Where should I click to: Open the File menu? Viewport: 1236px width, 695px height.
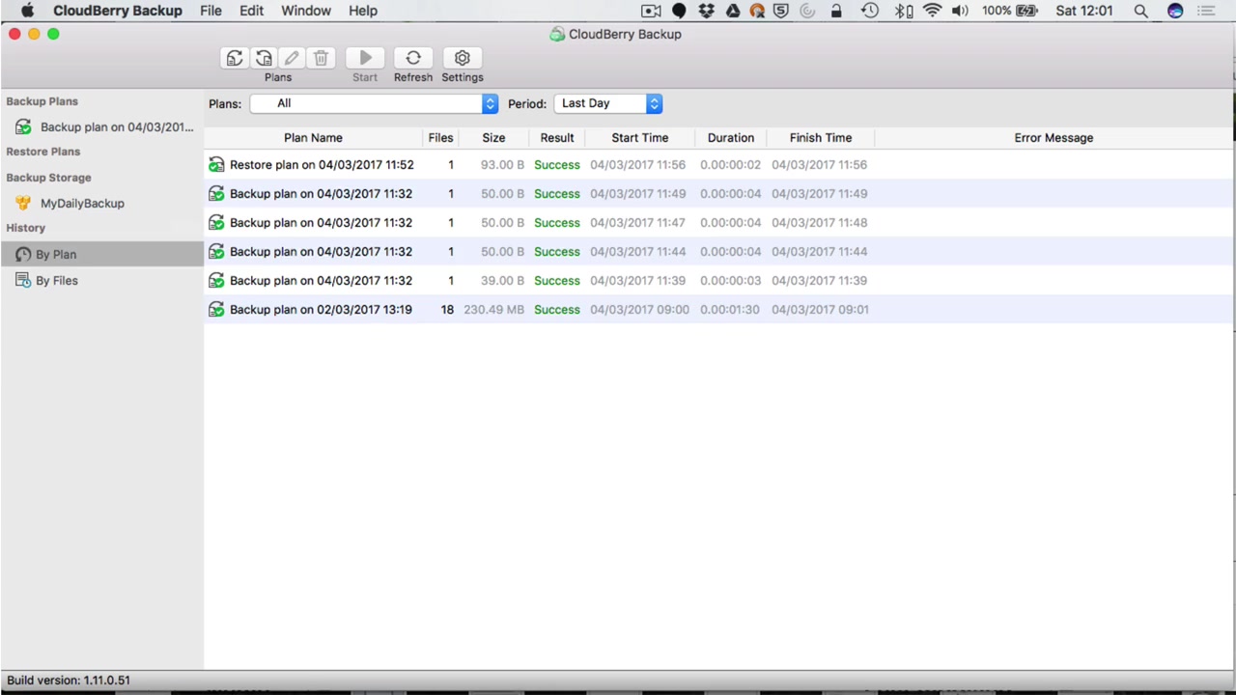(x=211, y=11)
